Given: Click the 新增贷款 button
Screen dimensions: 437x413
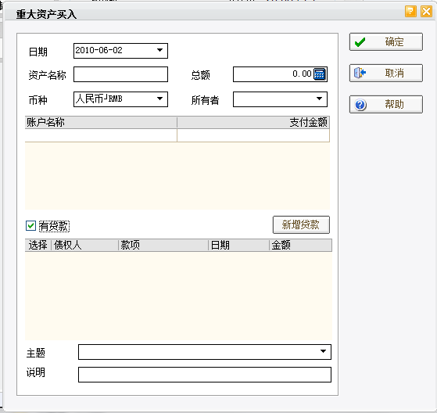Looking at the screenshot, I should click(x=301, y=224).
